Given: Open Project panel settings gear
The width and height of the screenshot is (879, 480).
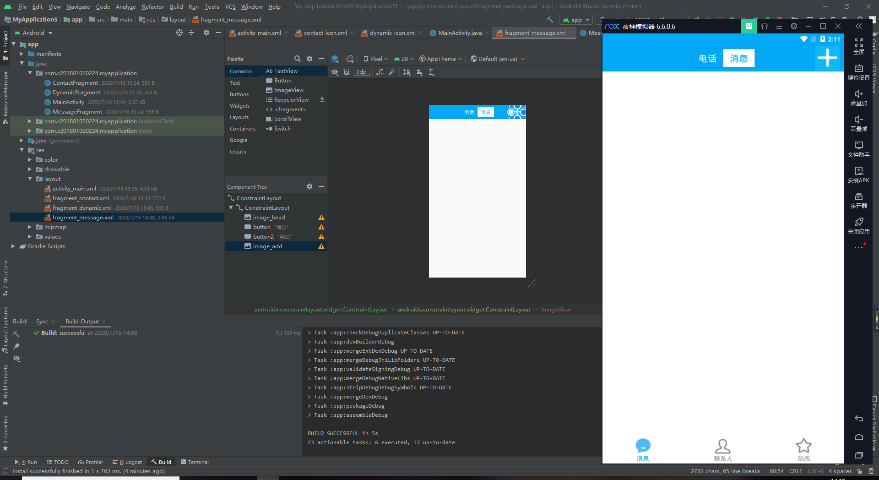Looking at the screenshot, I should coord(206,33).
